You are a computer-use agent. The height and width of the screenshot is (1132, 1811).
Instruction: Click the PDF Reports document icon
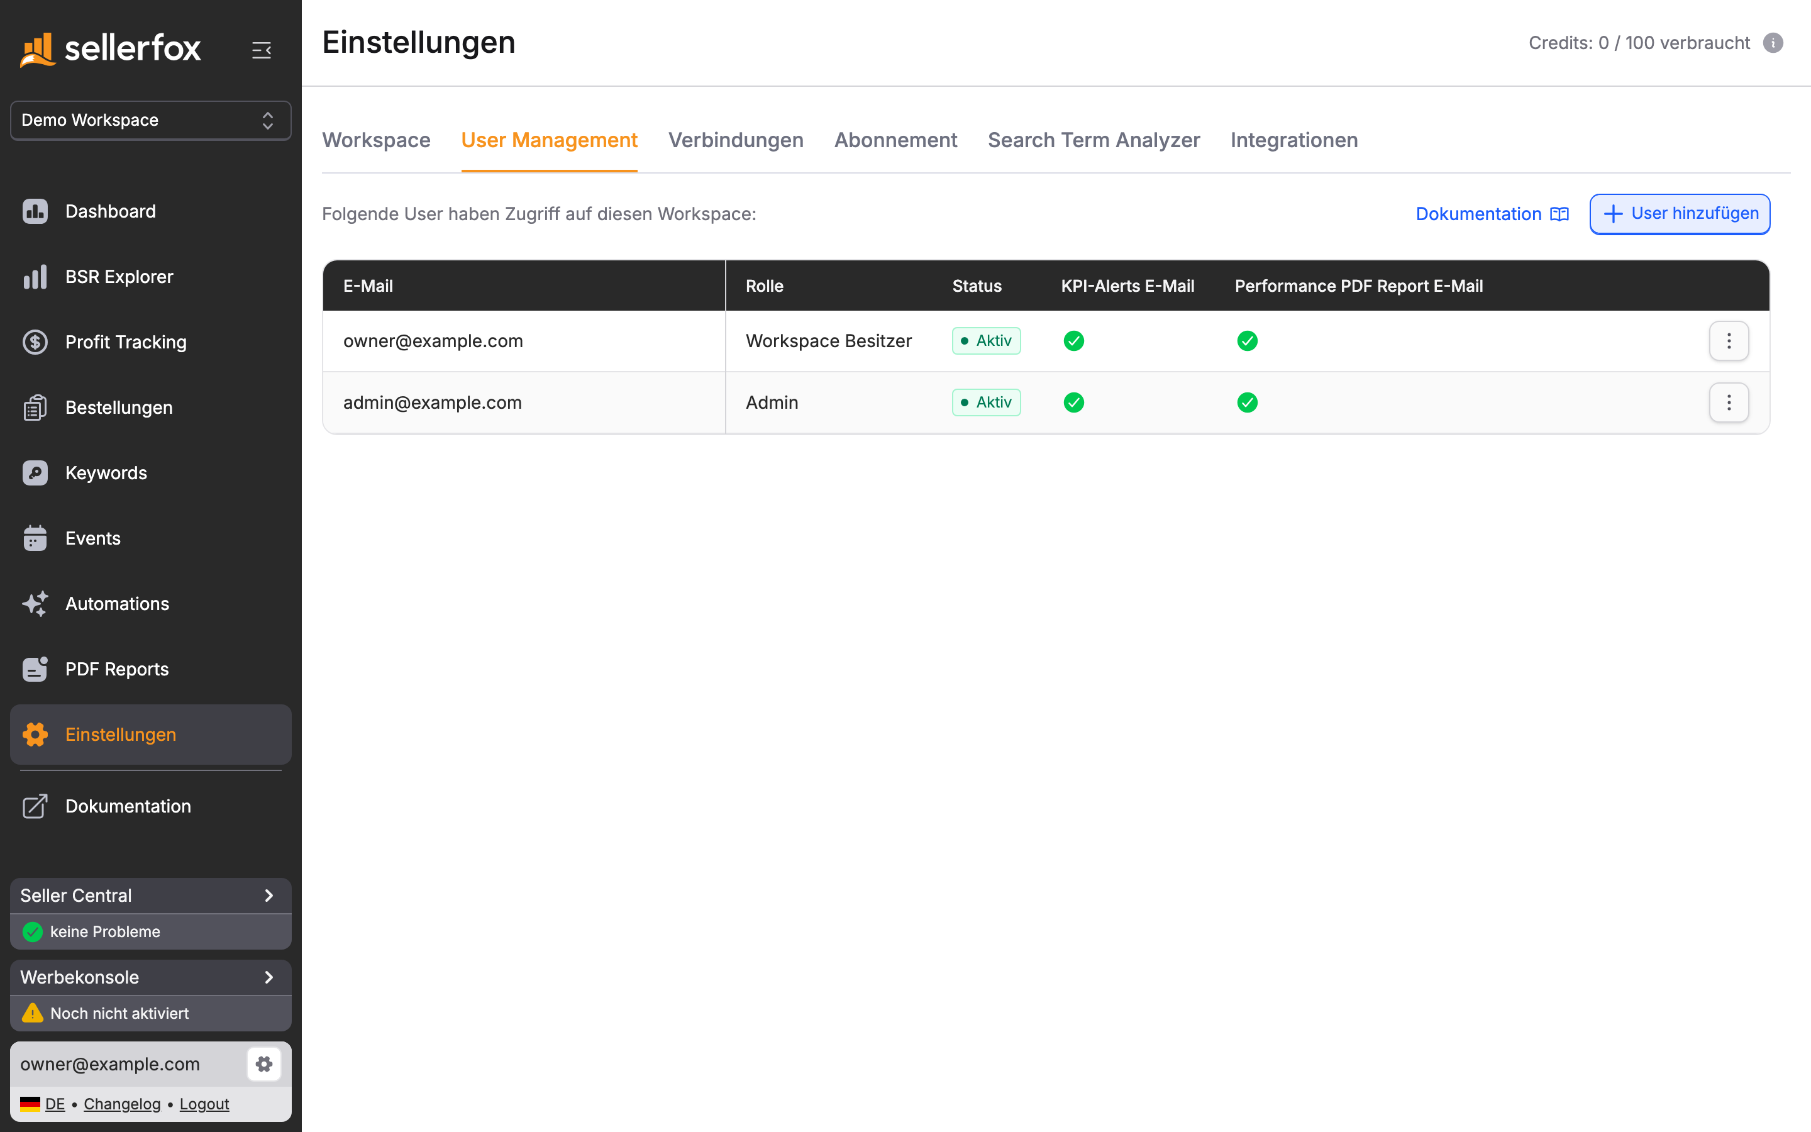pyautogui.click(x=35, y=669)
